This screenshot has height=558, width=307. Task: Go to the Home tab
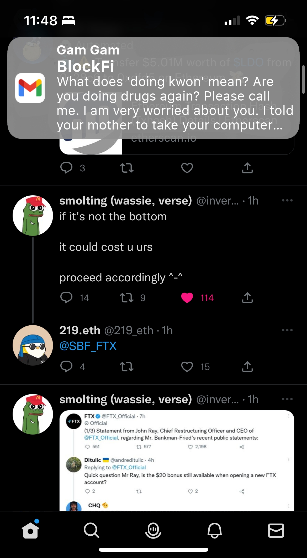[31, 530]
